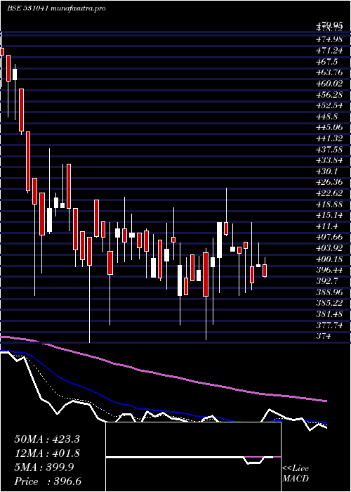This screenshot has width=351, height=492.
Task: Click the 471.24 price axis label
Action: (x=329, y=51)
